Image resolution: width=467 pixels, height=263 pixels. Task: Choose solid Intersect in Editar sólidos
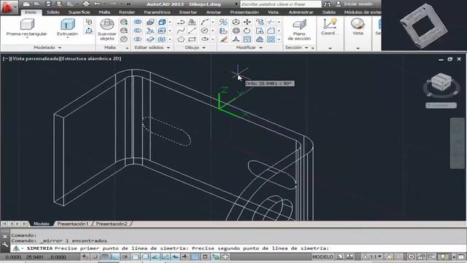[138, 39]
